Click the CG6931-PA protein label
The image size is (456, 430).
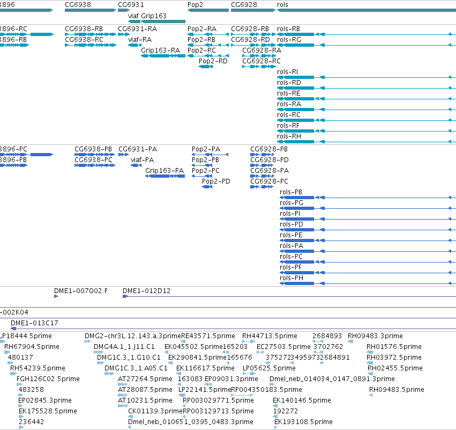click(138, 149)
